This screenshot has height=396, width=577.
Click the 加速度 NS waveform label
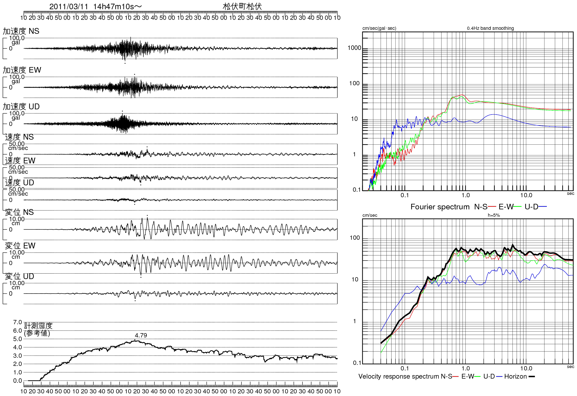21,31
